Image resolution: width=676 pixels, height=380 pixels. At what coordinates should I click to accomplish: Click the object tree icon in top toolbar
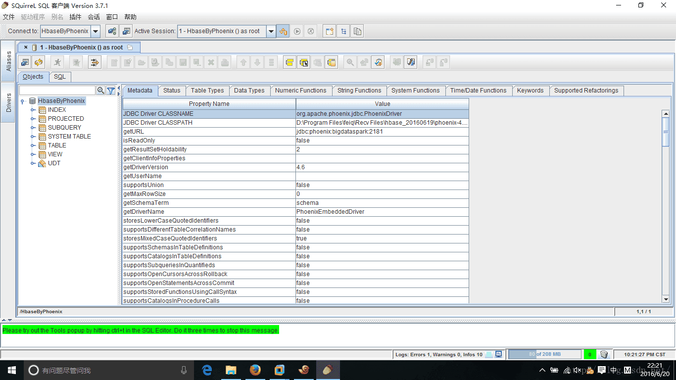tap(343, 31)
